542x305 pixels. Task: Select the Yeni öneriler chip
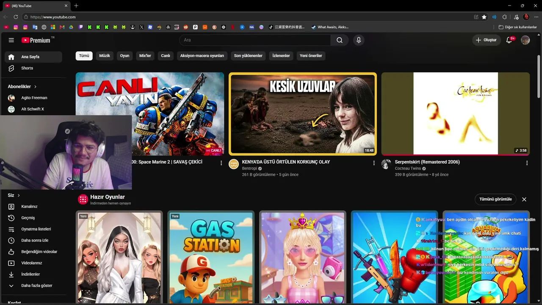pyautogui.click(x=311, y=55)
